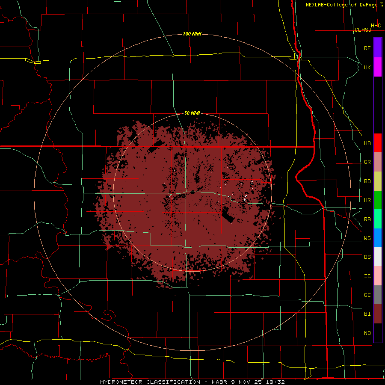Click the magenta UK legend swatch

click(378, 67)
